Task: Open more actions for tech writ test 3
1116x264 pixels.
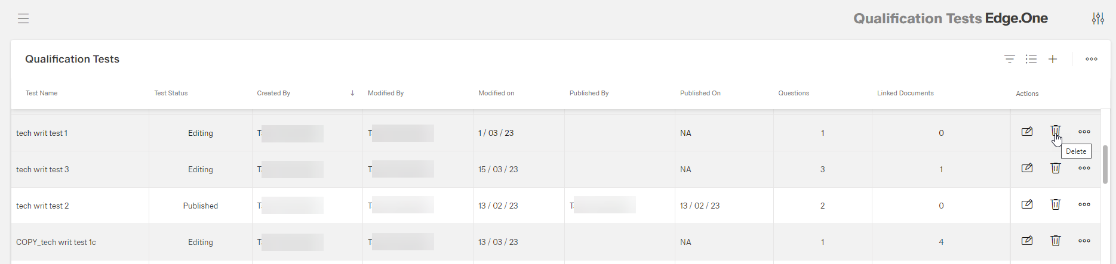Action: pos(1084,169)
